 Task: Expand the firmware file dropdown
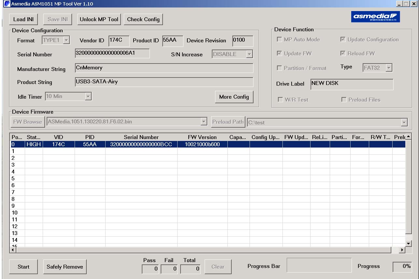(204, 122)
